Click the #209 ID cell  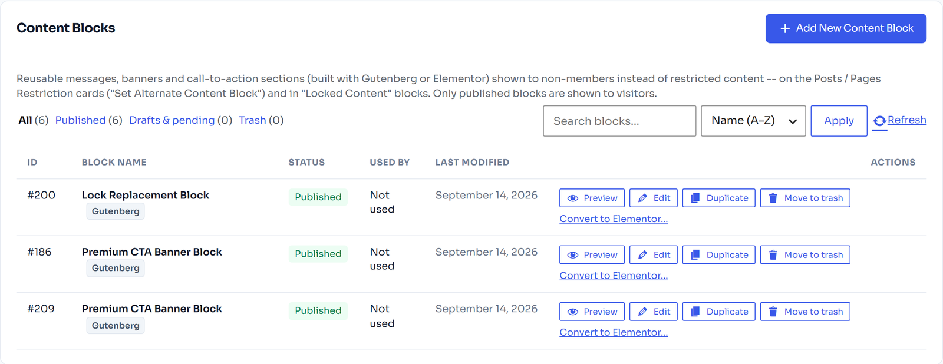pos(41,309)
